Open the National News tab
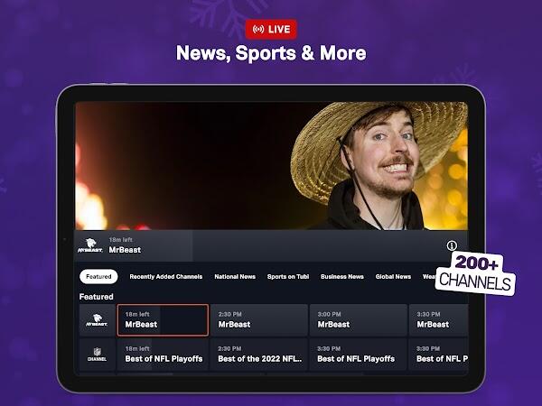The image size is (542, 406). tap(235, 277)
